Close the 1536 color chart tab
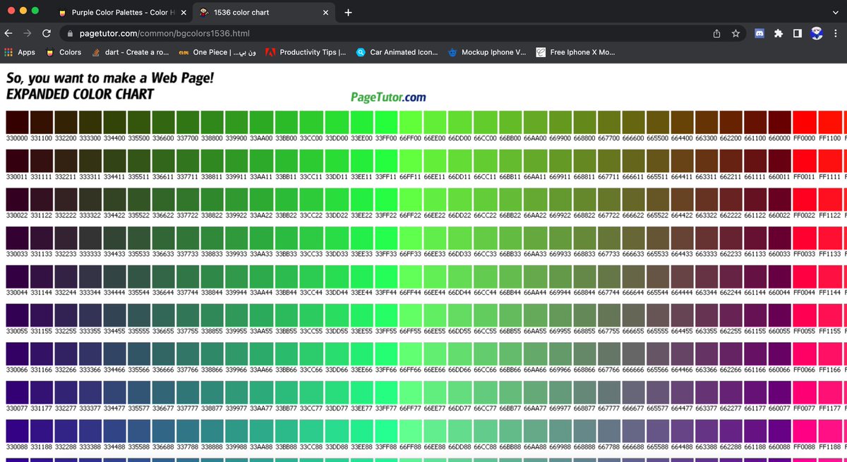The height and width of the screenshot is (462, 847). tap(326, 13)
